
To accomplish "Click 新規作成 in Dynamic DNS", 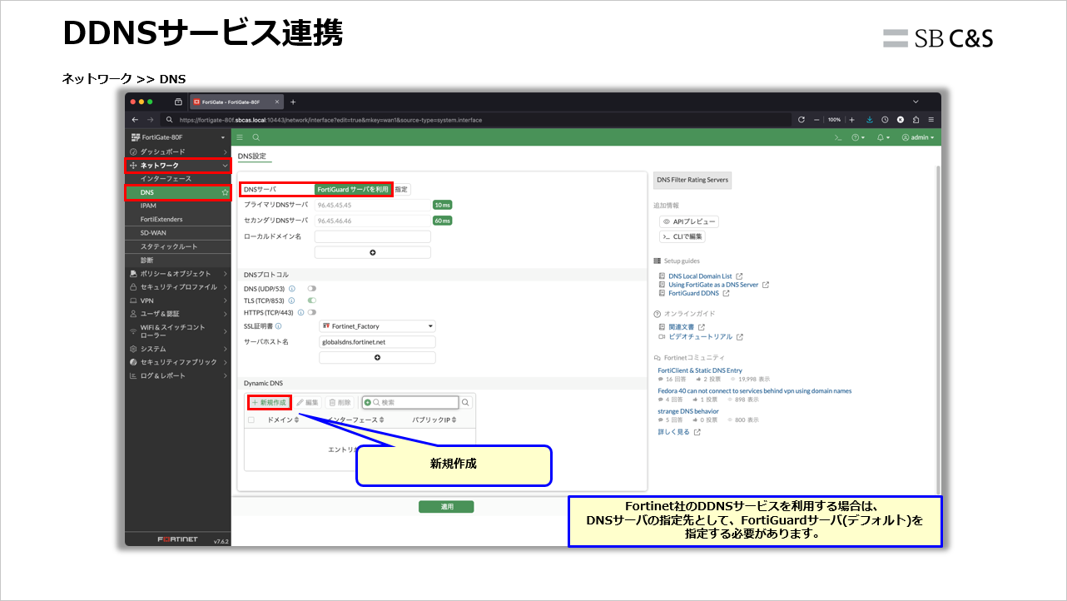I will tap(270, 403).
